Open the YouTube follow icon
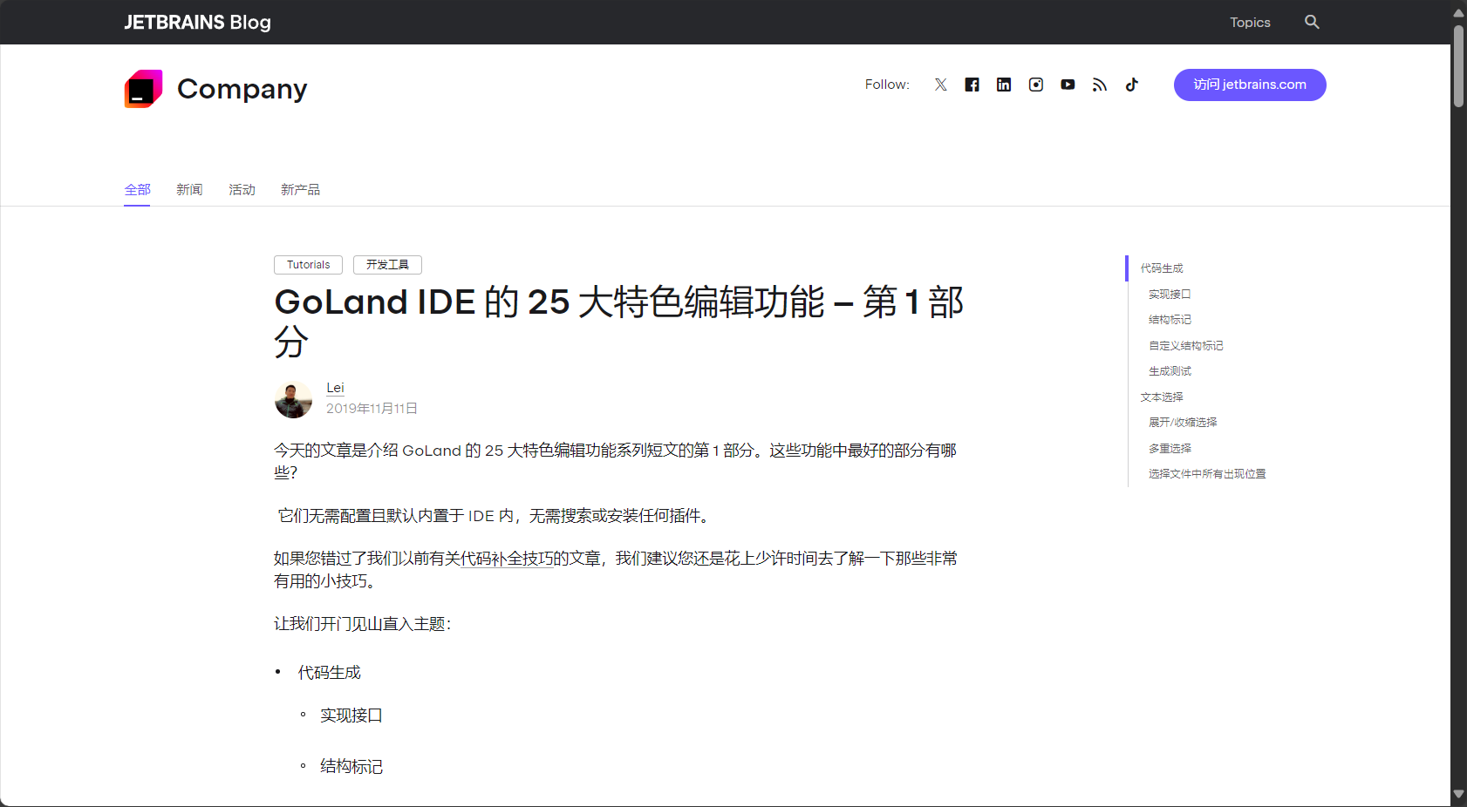 pos(1068,85)
